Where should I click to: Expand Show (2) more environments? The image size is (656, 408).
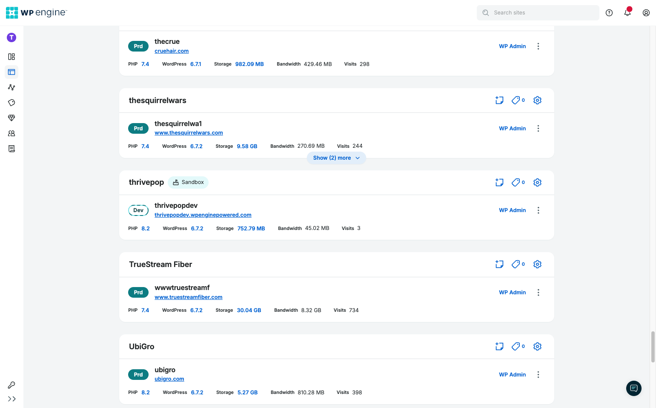tap(336, 158)
